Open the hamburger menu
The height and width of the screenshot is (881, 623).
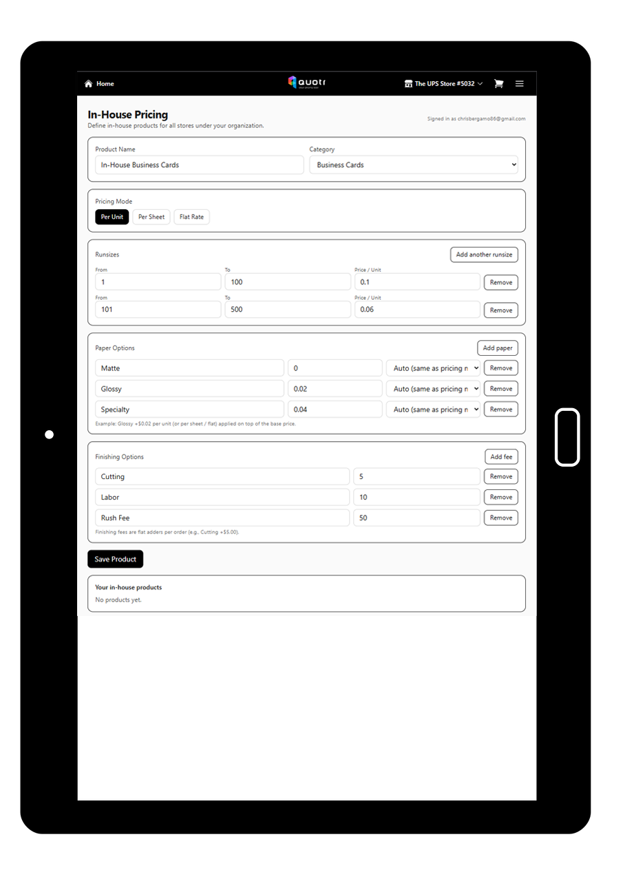point(519,83)
